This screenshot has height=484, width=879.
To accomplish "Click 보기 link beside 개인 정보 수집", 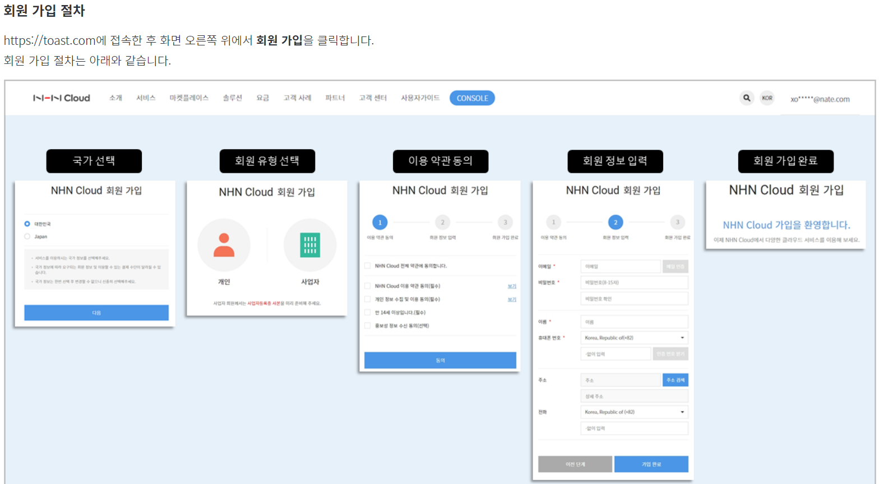I will pos(512,299).
